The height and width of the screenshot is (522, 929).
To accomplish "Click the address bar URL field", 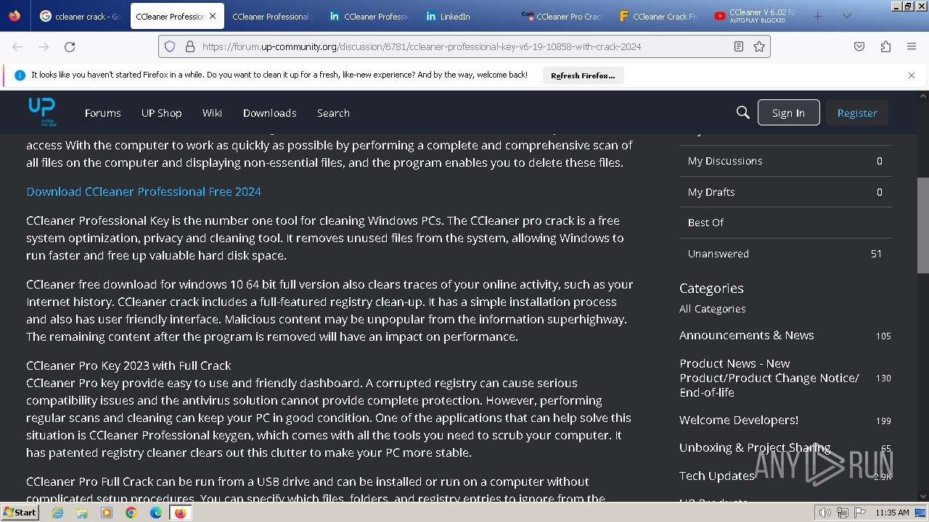I will [x=464, y=46].
